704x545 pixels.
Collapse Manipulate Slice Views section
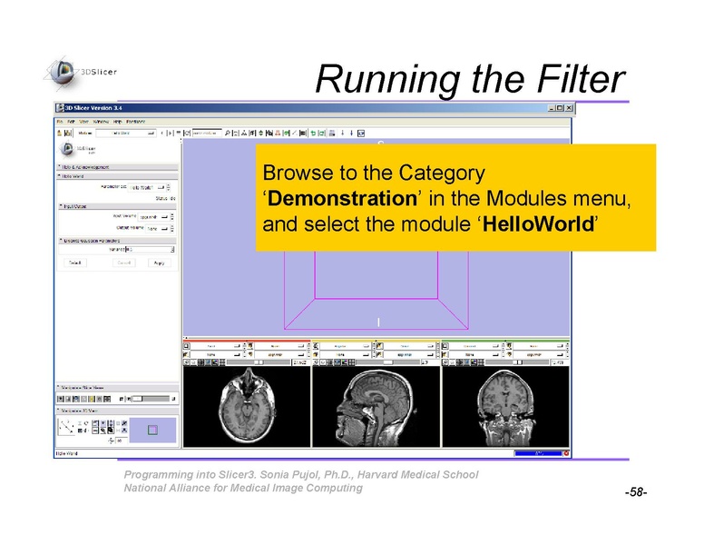(x=118, y=387)
